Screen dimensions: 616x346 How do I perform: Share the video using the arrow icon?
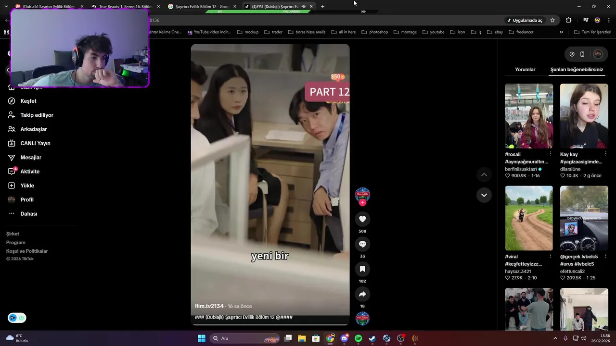point(362,294)
